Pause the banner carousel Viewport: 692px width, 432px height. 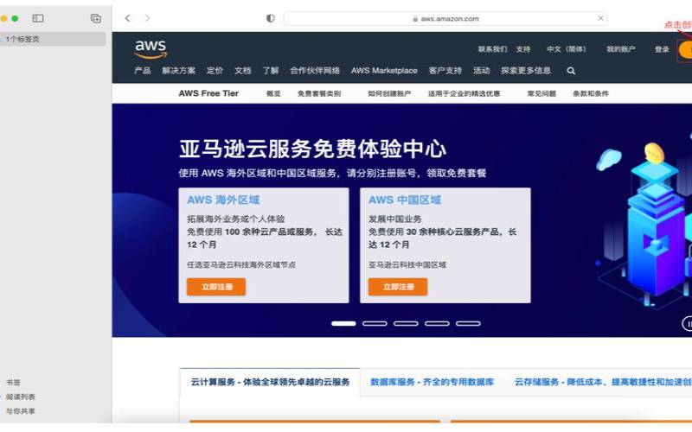pos(688,323)
